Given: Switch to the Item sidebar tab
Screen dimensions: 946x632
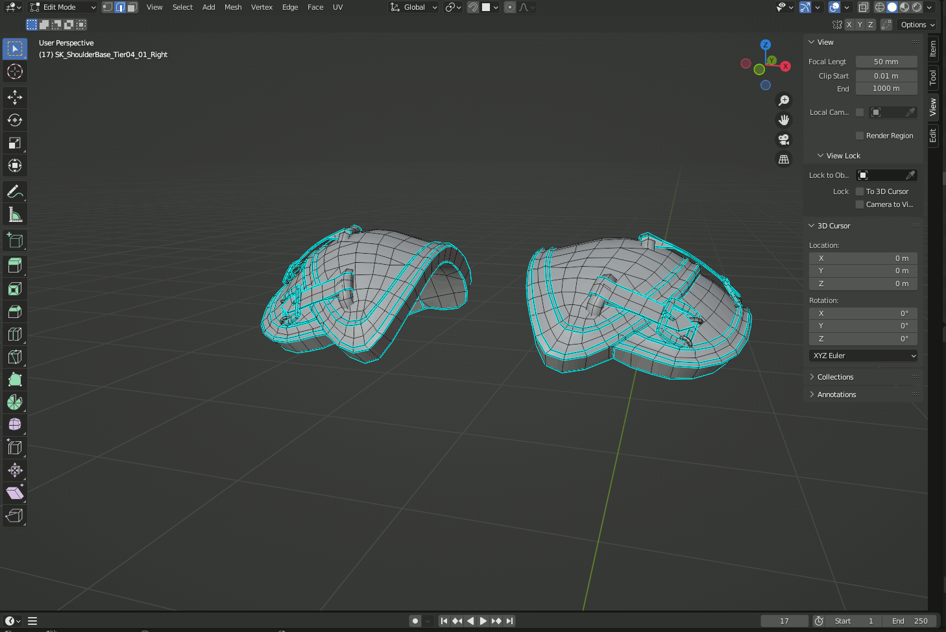Looking at the screenshot, I should [x=932, y=49].
